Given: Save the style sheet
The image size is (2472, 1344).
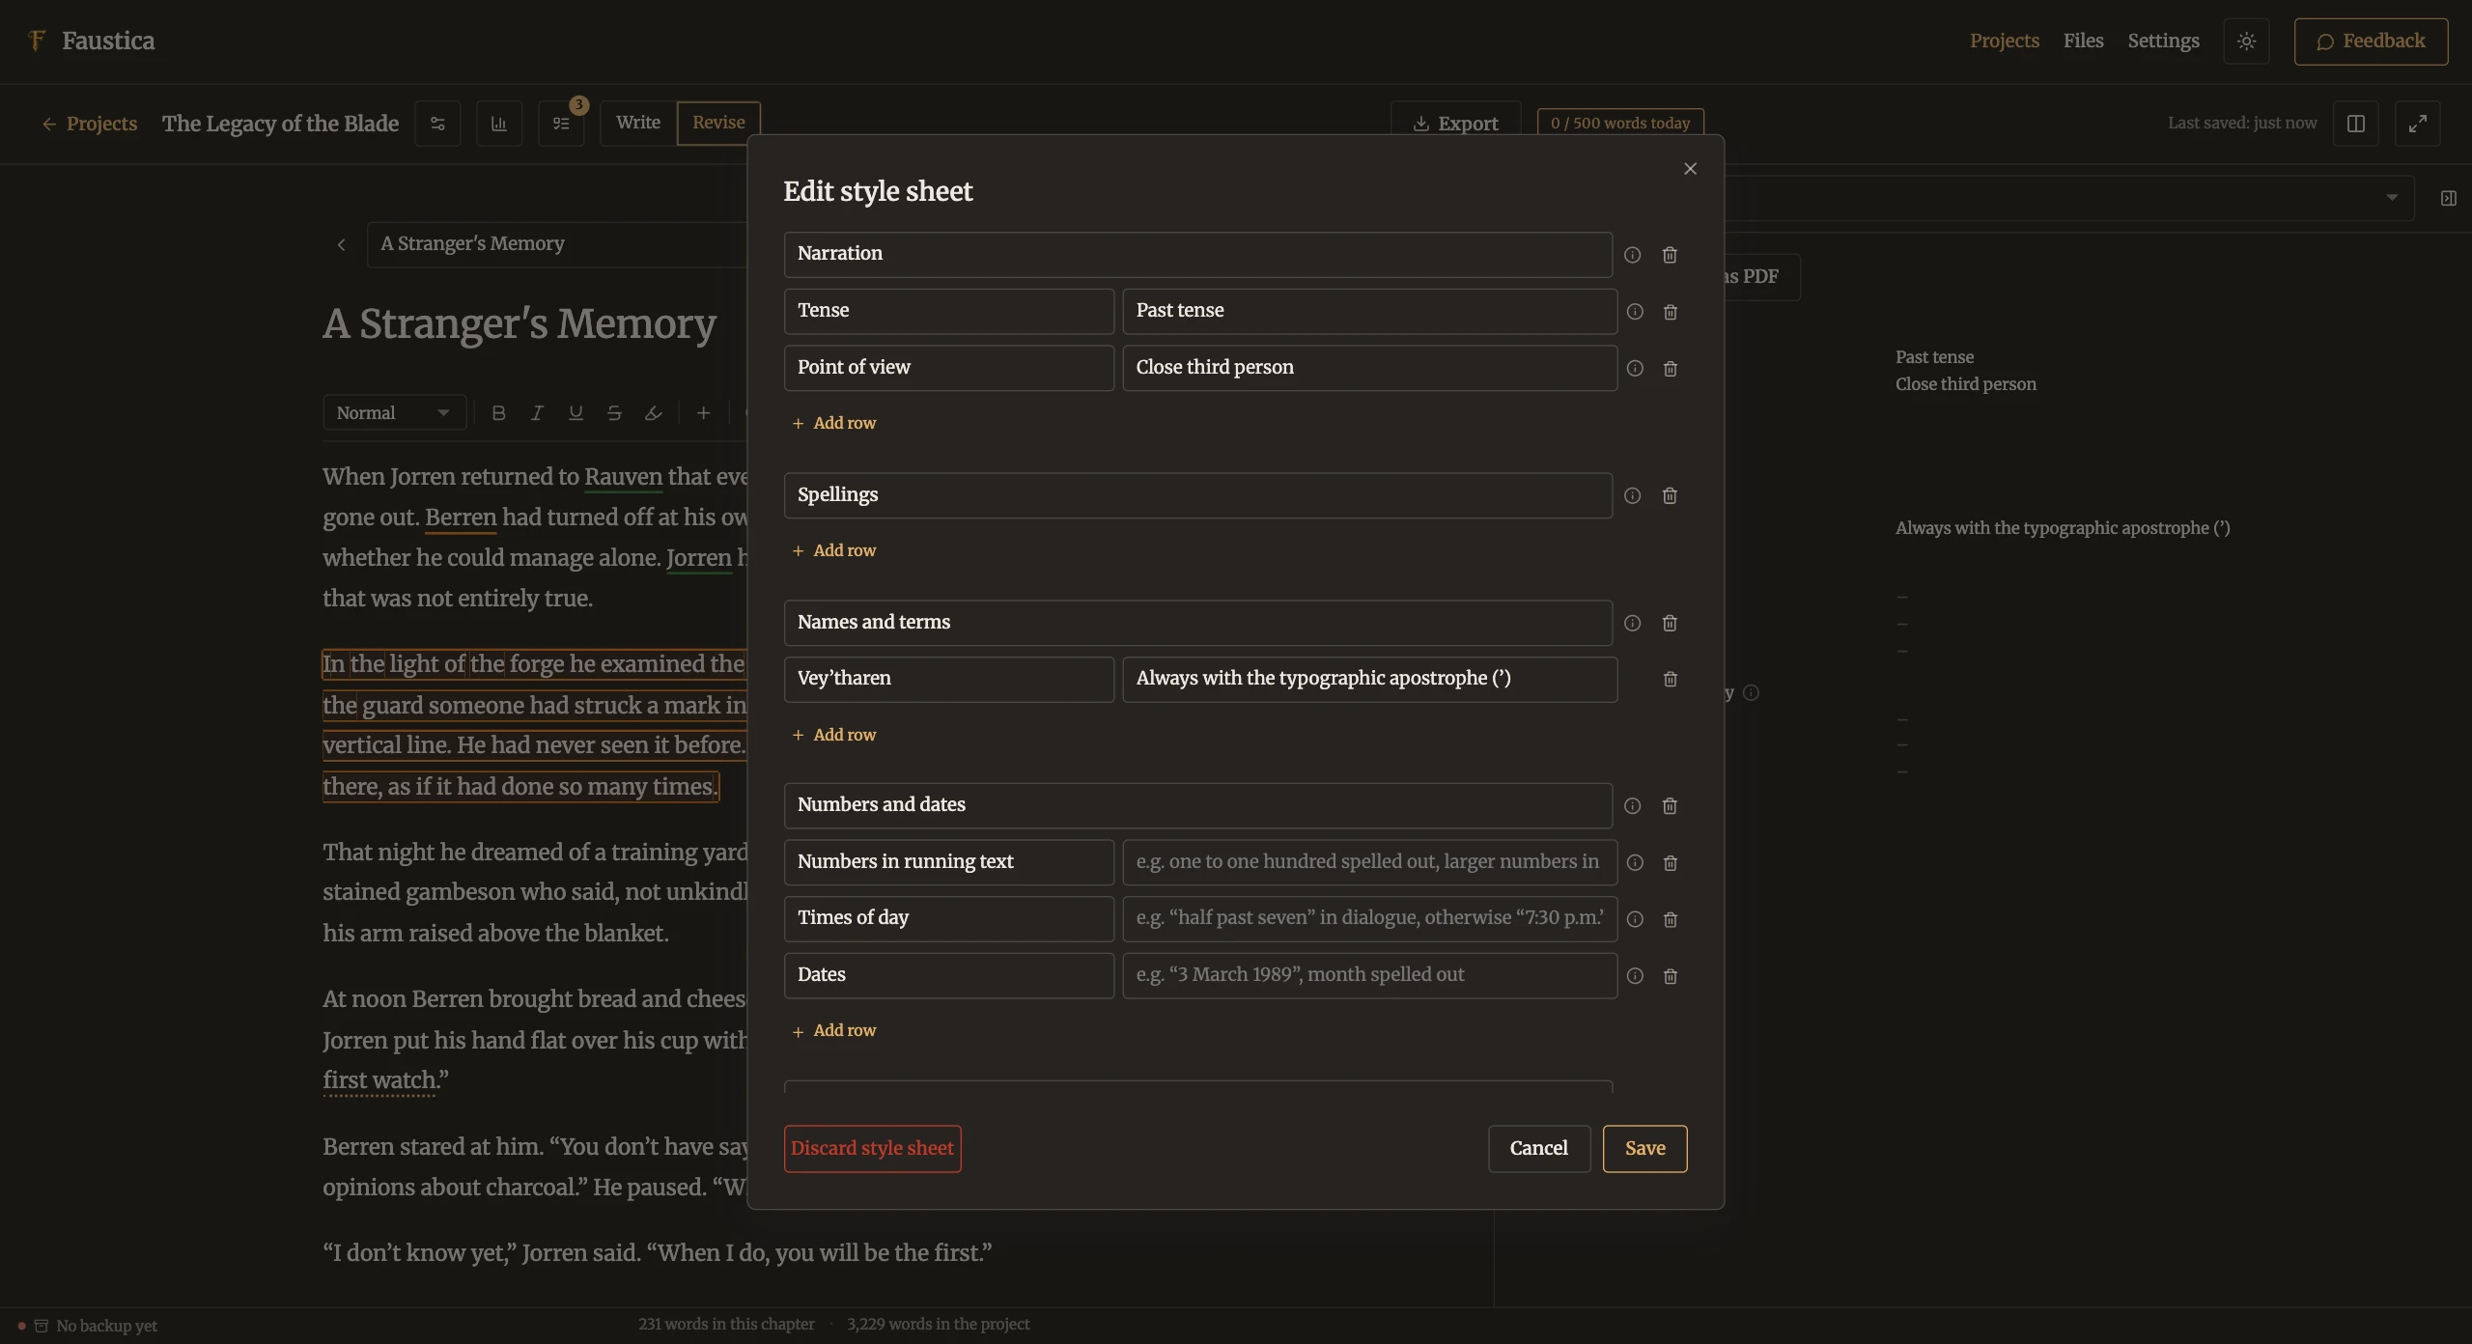Looking at the screenshot, I should pyautogui.click(x=1644, y=1149).
